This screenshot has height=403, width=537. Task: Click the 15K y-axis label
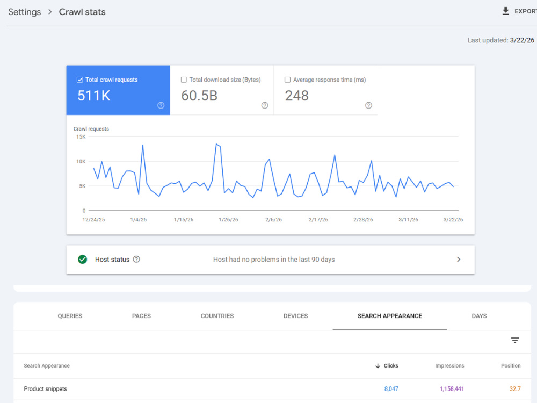coord(81,136)
